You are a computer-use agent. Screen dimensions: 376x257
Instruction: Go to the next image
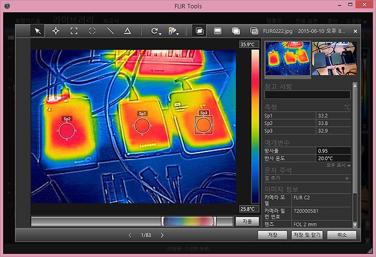point(162,235)
